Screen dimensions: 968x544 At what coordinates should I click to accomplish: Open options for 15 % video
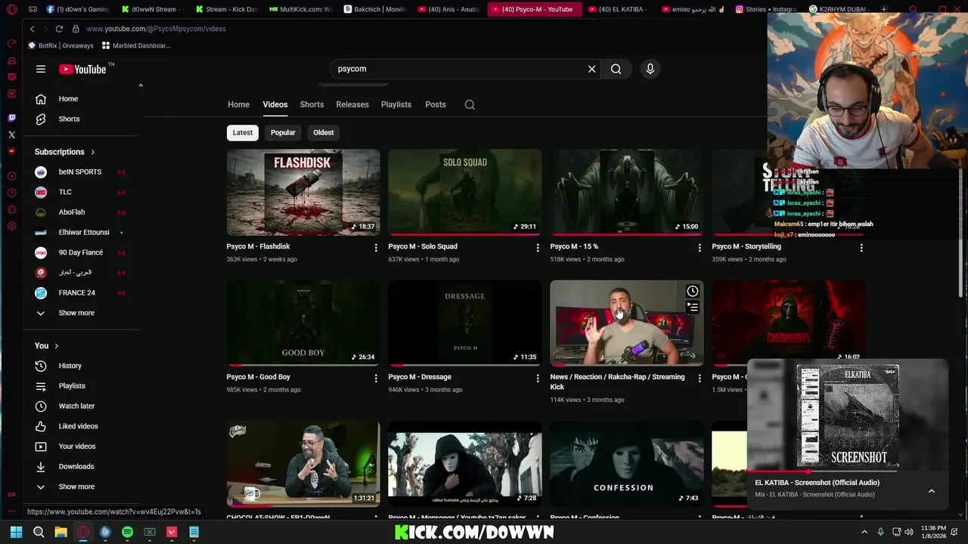click(x=700, y=248)
